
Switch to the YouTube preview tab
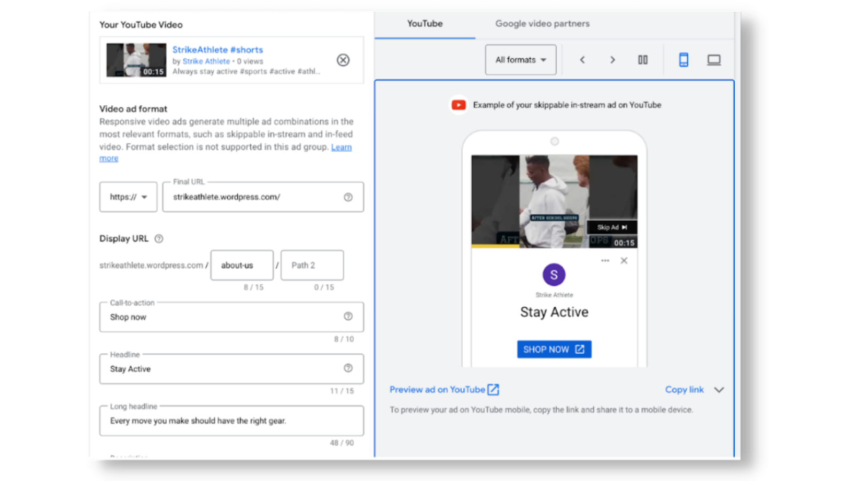point(425,24)
